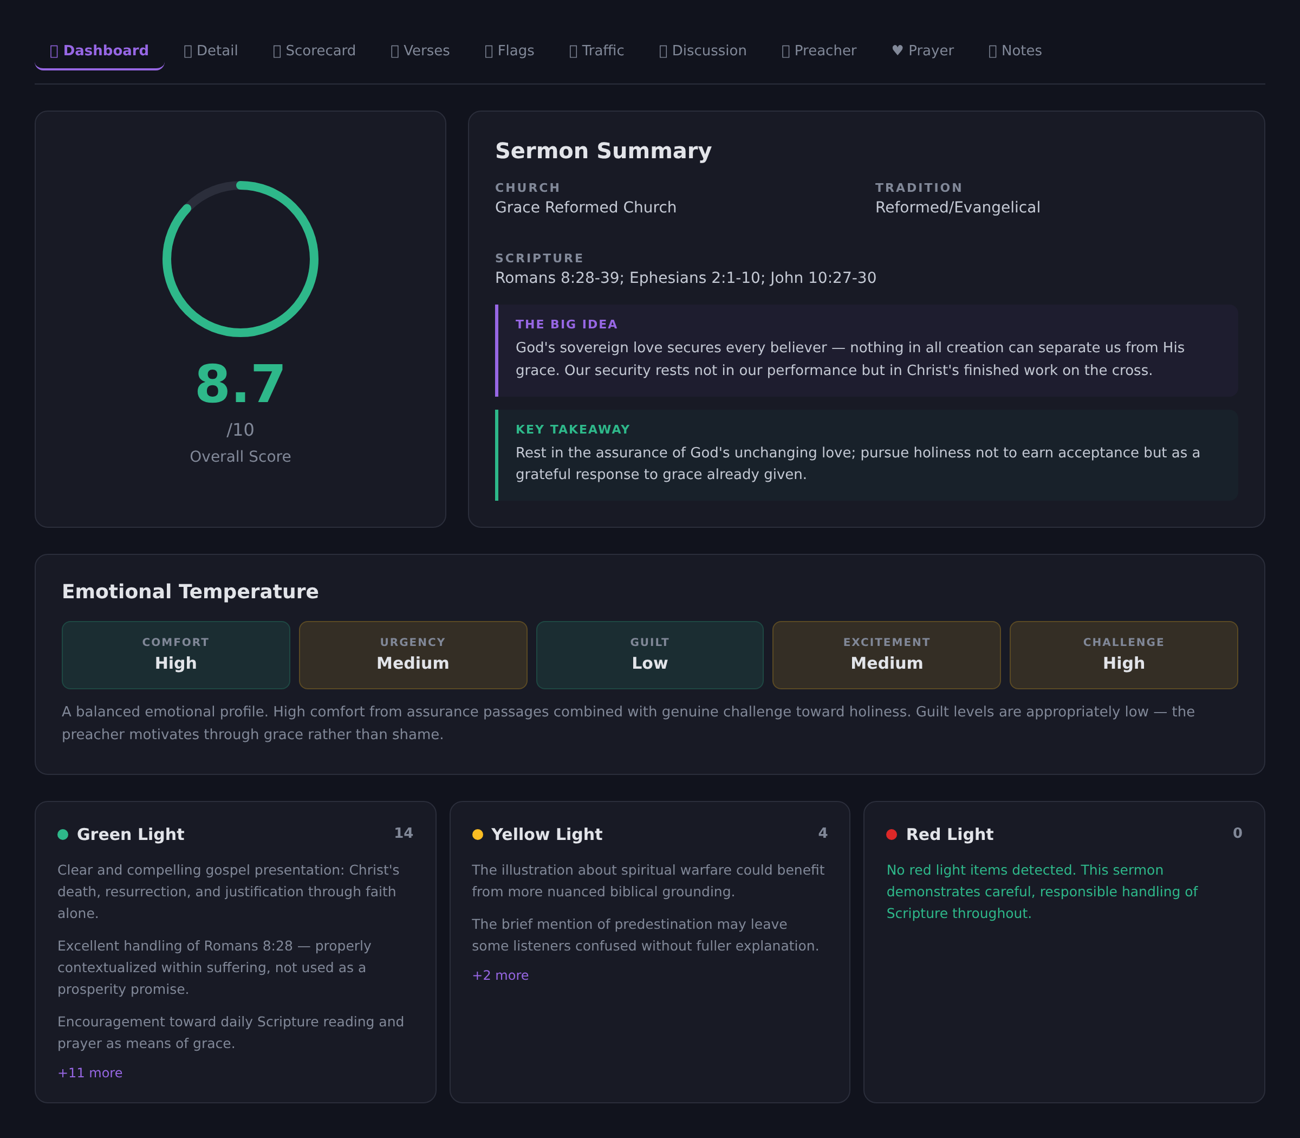Screen dimensions: 1300x1138
Task: Toggle the red dot beside Red Light
Action: (x=892, y=834)
